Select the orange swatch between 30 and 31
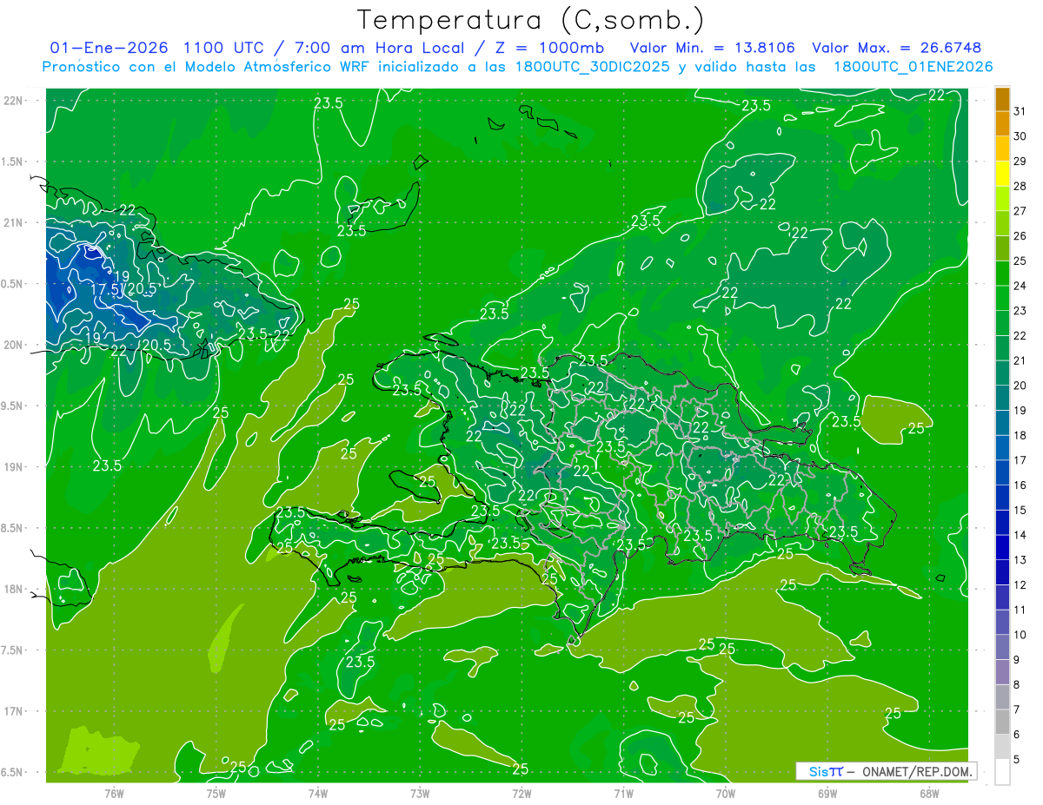Viewport: 1043px width, 805px height. (1002, 124)
